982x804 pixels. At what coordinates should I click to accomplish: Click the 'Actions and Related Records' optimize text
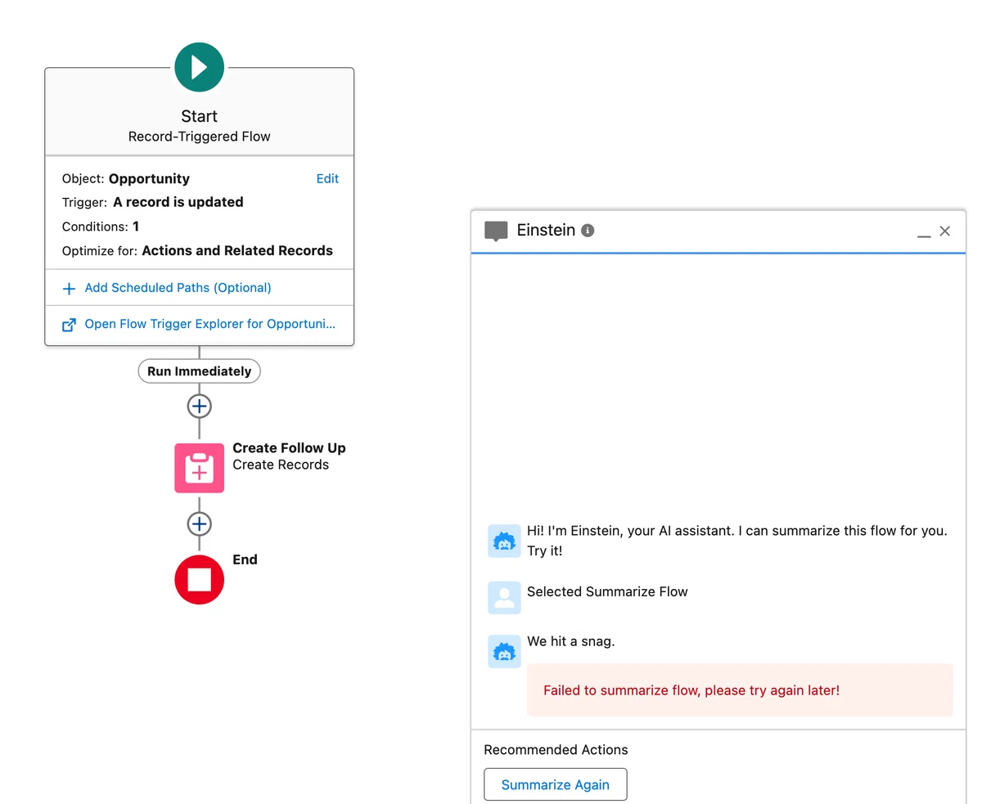pyautogui.click(x=237, y=250)
